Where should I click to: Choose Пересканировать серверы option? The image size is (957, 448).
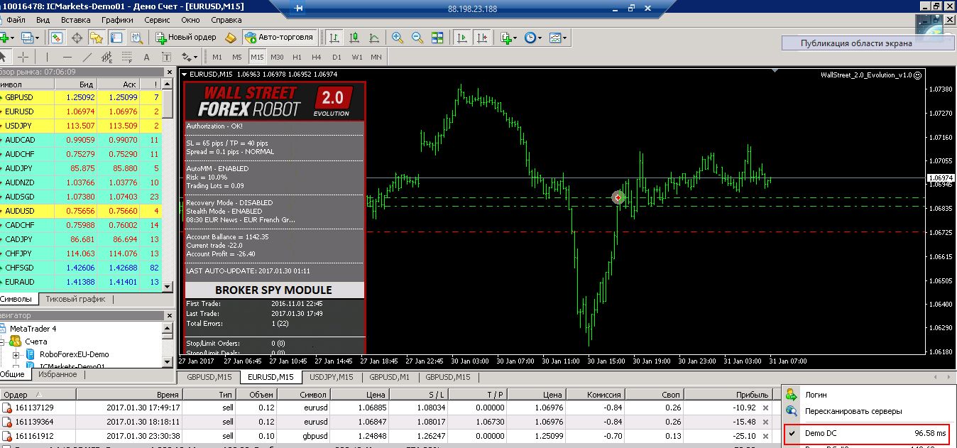(853, 411)
